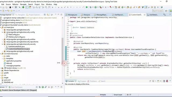This screenshot has height=97, width=172.
Task: Select WebConfig.java in the tree
Action: [14, 34]
